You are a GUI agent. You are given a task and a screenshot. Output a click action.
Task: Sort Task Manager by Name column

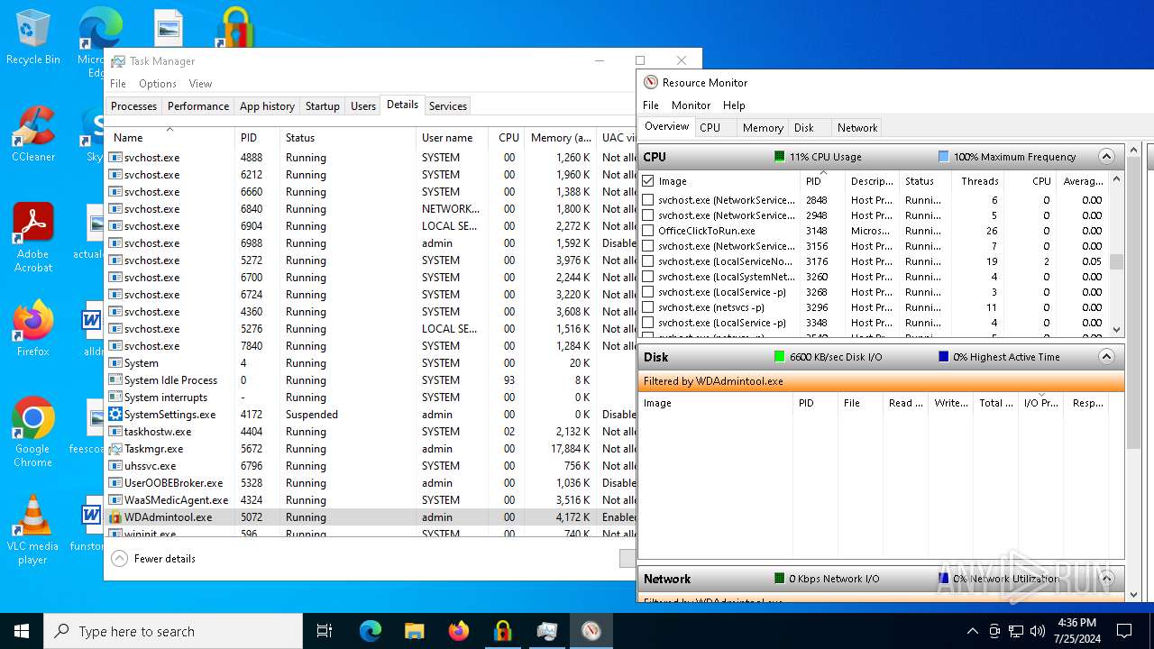pyautogui.click(x=169, y=138)
